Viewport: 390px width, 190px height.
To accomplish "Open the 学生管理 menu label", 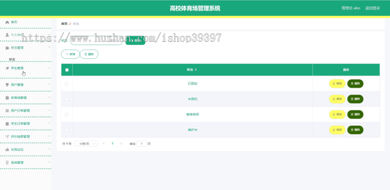I will point(17,68).
